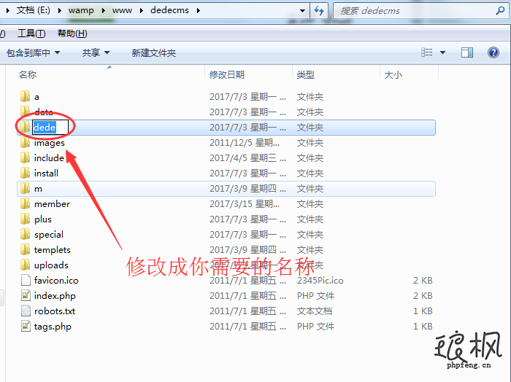Image resolution: width=511 pixels, height=382 pixels.
Task: Sort by the 修改日期 column header
Action: (227, 75)
